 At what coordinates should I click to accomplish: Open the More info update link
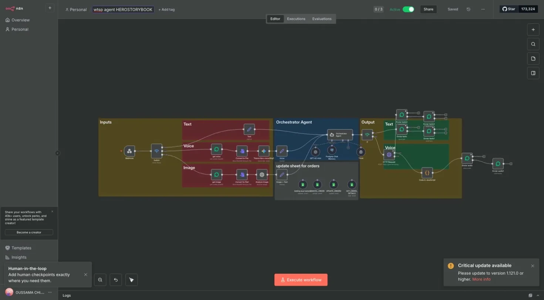[x=481, y=279]
